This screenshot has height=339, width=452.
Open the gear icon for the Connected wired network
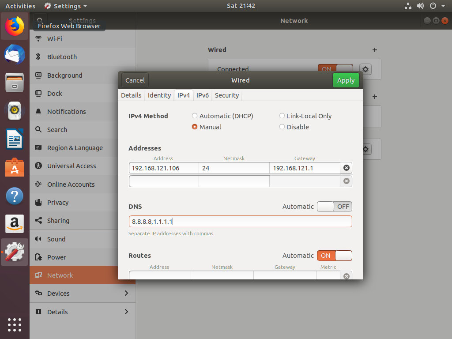click(365, 69)
